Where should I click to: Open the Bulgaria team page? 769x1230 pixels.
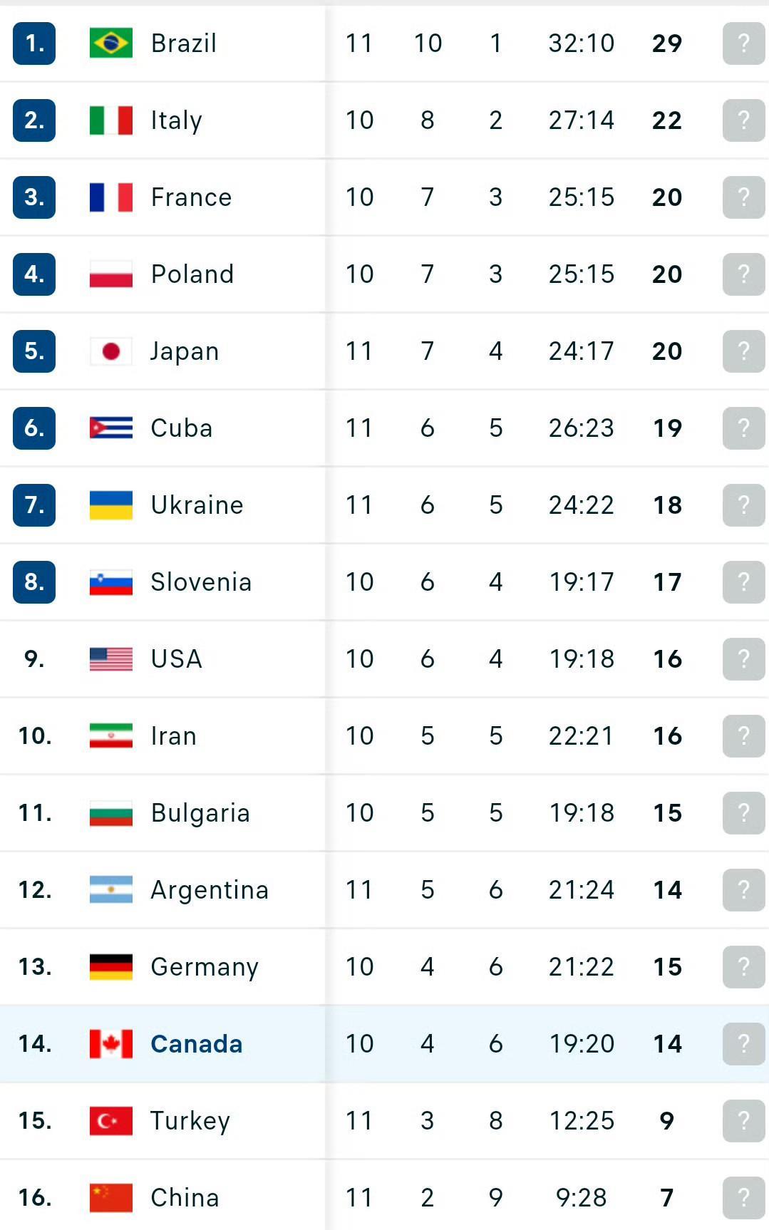pos(200,813)
